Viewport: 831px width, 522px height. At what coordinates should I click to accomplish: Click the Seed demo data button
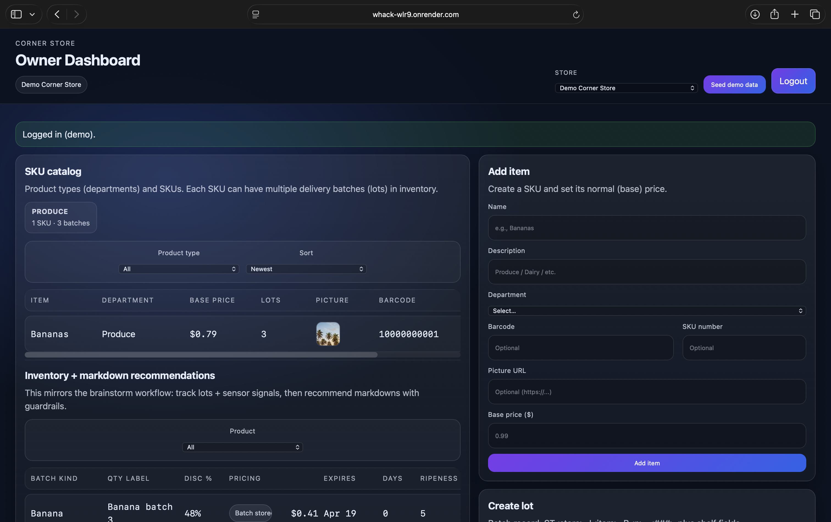click(734, 85)
